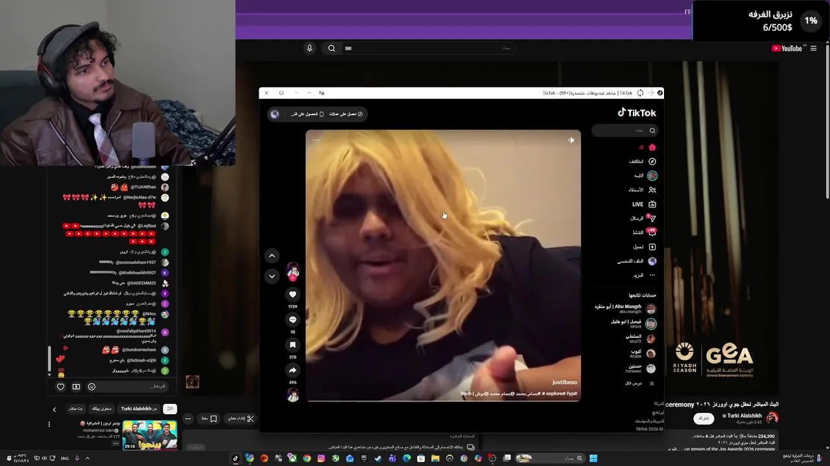Click the Get Coins button in TikTok header

click(x=346, y=114)
